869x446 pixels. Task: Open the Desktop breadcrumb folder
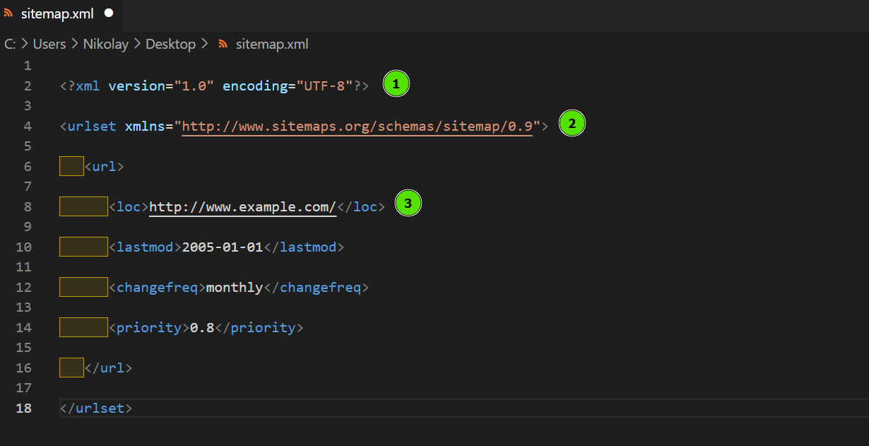(170, 44)
